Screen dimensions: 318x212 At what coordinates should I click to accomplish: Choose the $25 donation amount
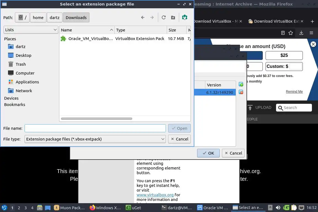(x=284, y=55)
